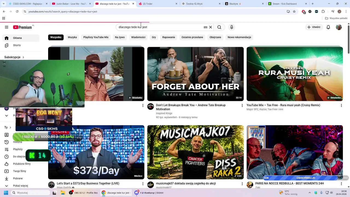
Task: Open more options for Tax Free mix
Action: (341, 105)
